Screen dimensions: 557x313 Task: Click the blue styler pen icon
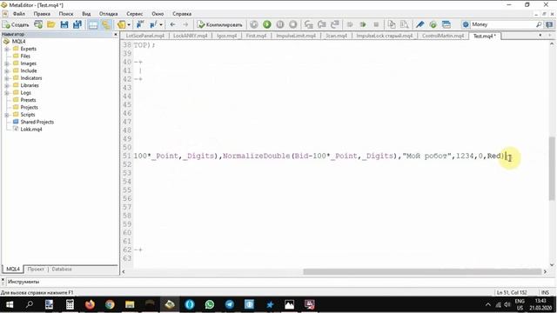coord(419,24)
